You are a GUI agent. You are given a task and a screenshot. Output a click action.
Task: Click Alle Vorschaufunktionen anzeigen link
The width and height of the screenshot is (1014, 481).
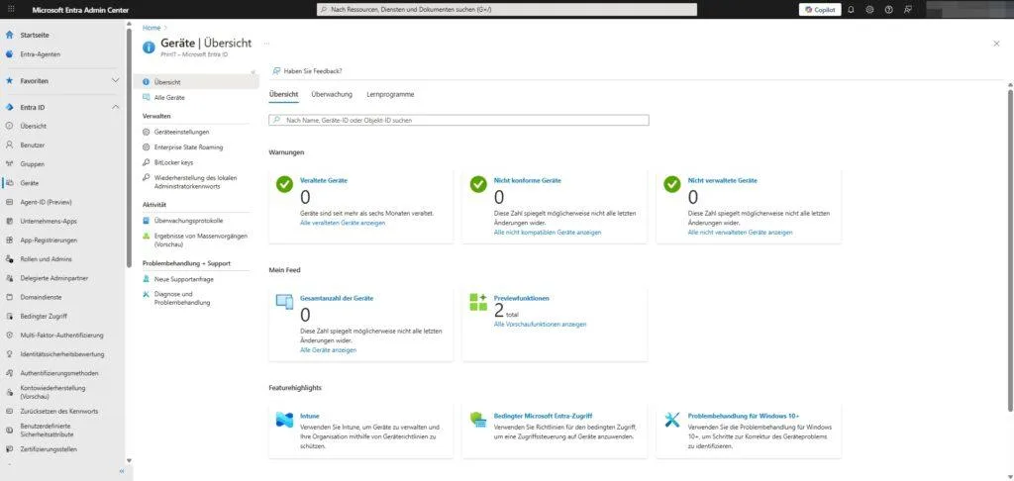coord(540,325)
